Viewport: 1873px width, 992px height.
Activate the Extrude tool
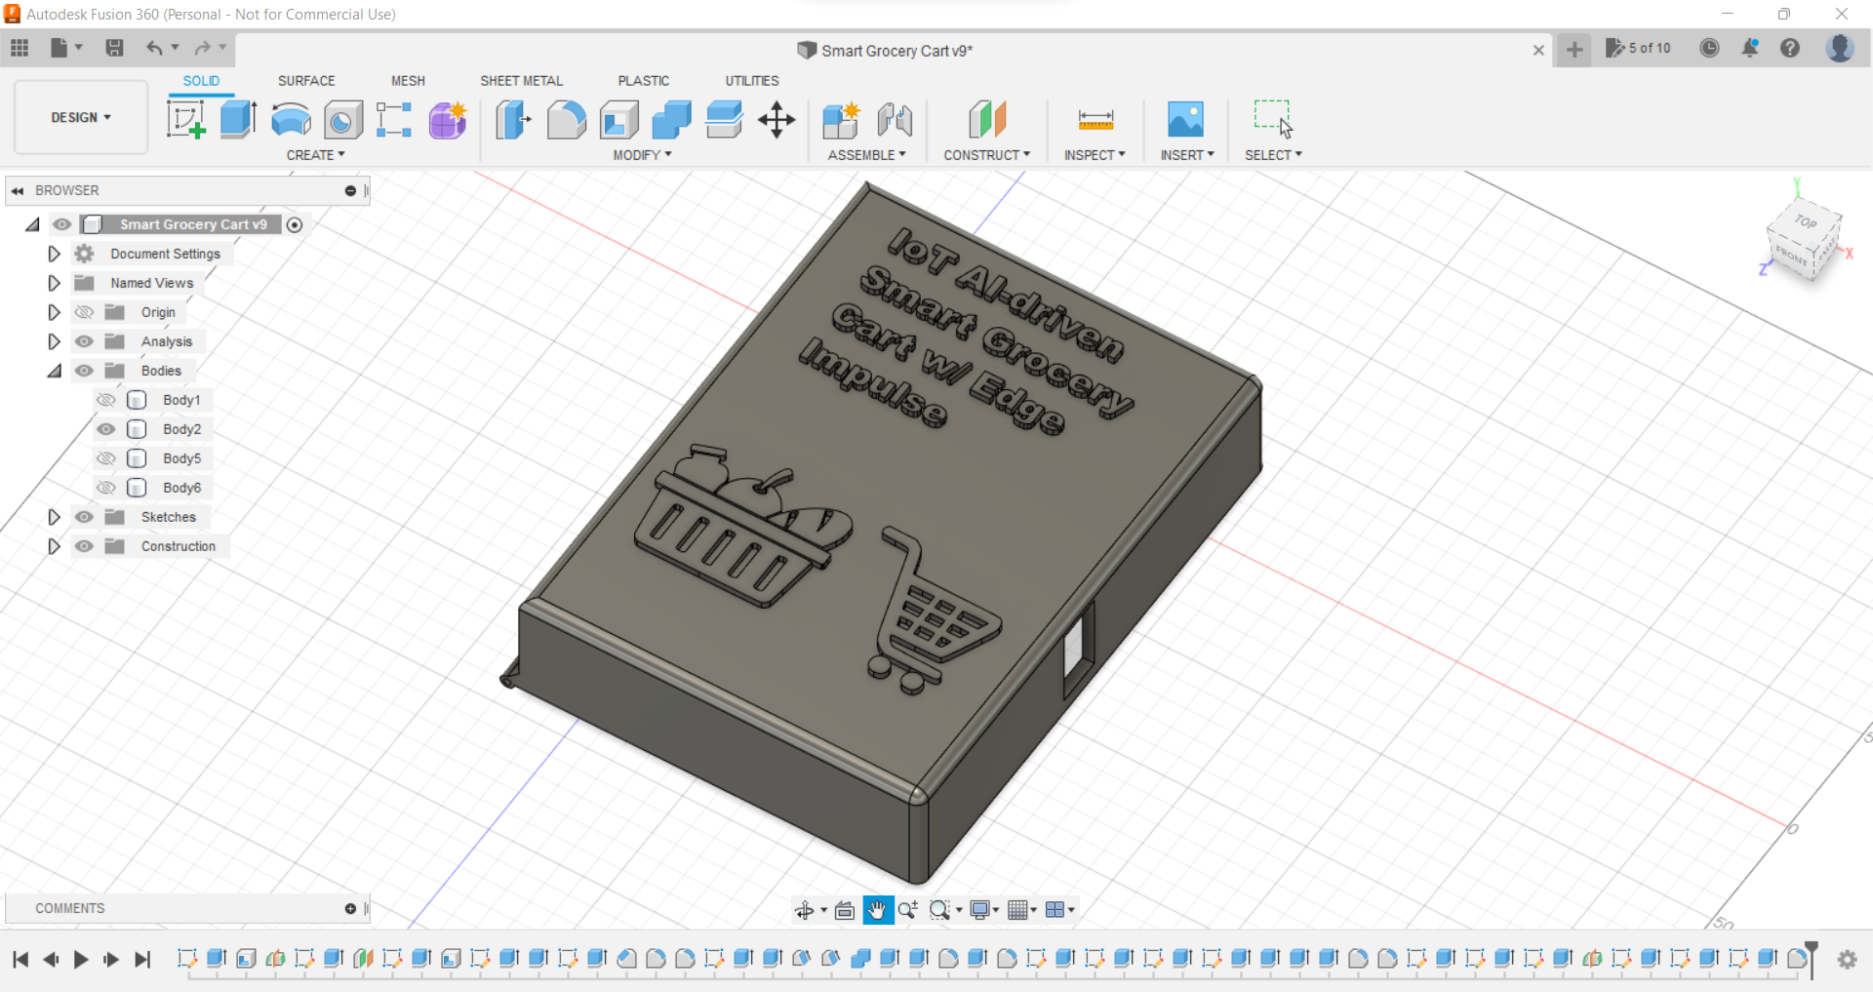[237, 119]
